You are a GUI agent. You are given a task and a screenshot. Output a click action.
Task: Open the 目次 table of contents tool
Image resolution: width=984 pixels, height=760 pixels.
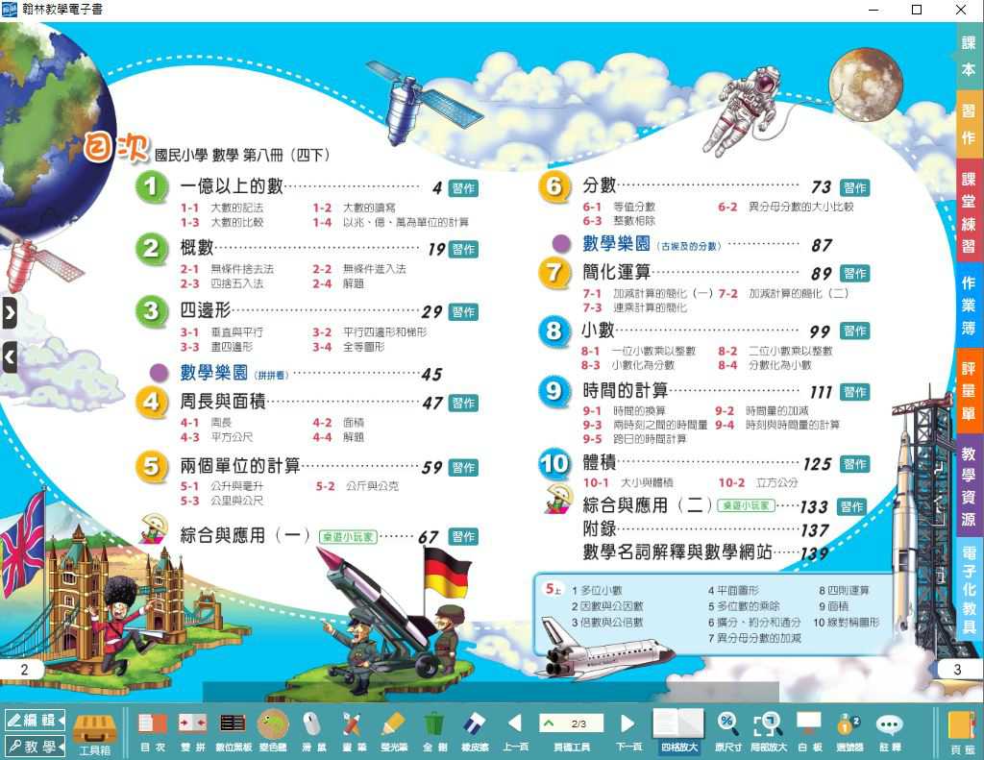(x=153, y=732)
